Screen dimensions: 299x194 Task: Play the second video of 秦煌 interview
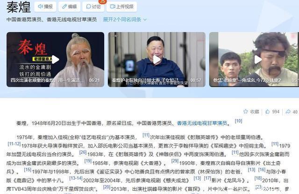[x=157, y=59]
